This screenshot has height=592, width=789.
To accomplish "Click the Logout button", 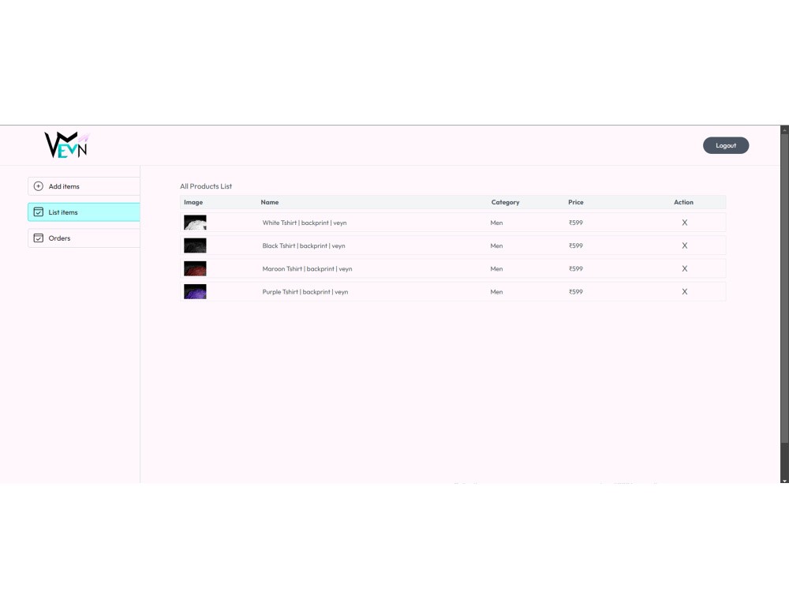I will [x=726, y=145].
